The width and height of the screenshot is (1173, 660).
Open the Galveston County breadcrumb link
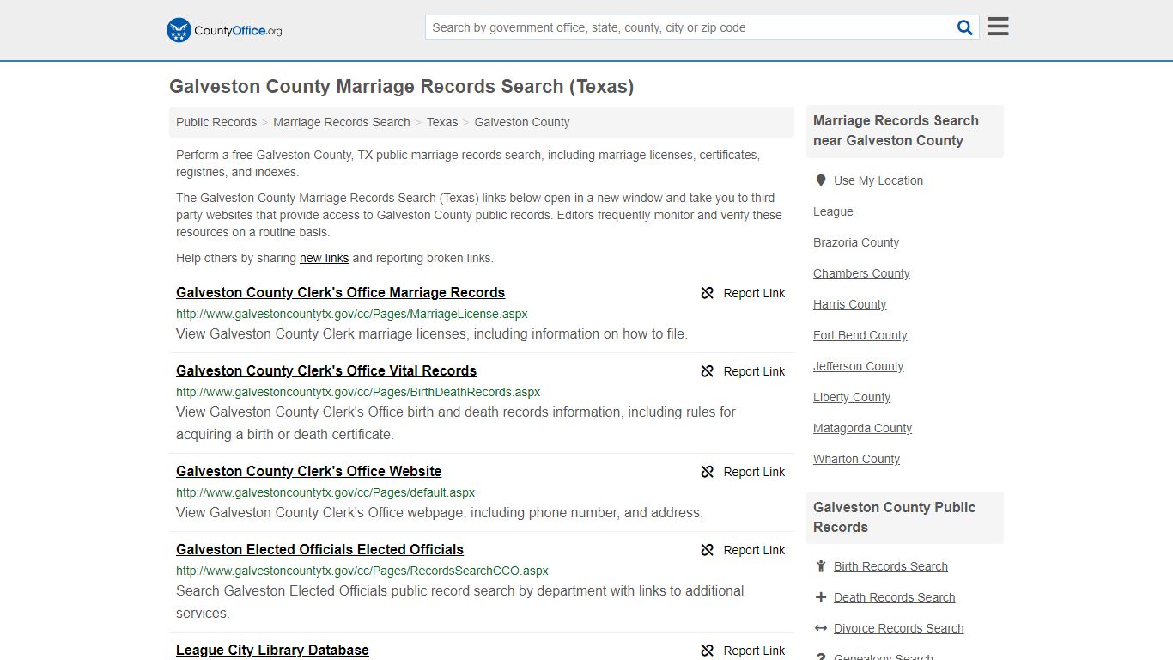(x=522, y=122)
